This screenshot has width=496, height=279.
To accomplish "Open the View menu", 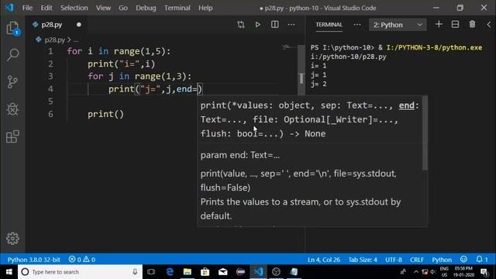I will [x=103, y=8].
